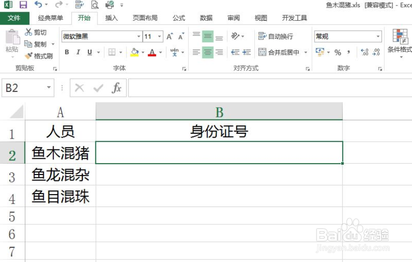Decrease decimal places icon
The height and width of the screenshot is (262, 412).
pyautogui.click(x=376, y=52)
